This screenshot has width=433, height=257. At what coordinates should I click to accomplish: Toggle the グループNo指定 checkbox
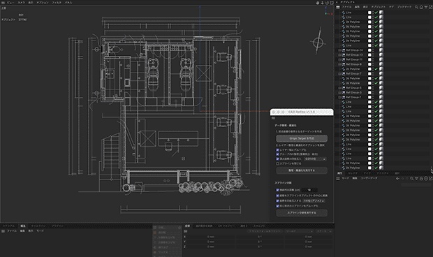point(277,154)
